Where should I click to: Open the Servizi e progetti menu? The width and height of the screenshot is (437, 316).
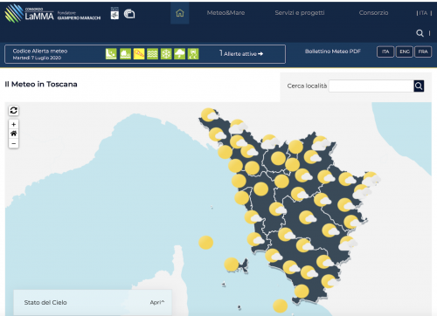tap(300, 13)
